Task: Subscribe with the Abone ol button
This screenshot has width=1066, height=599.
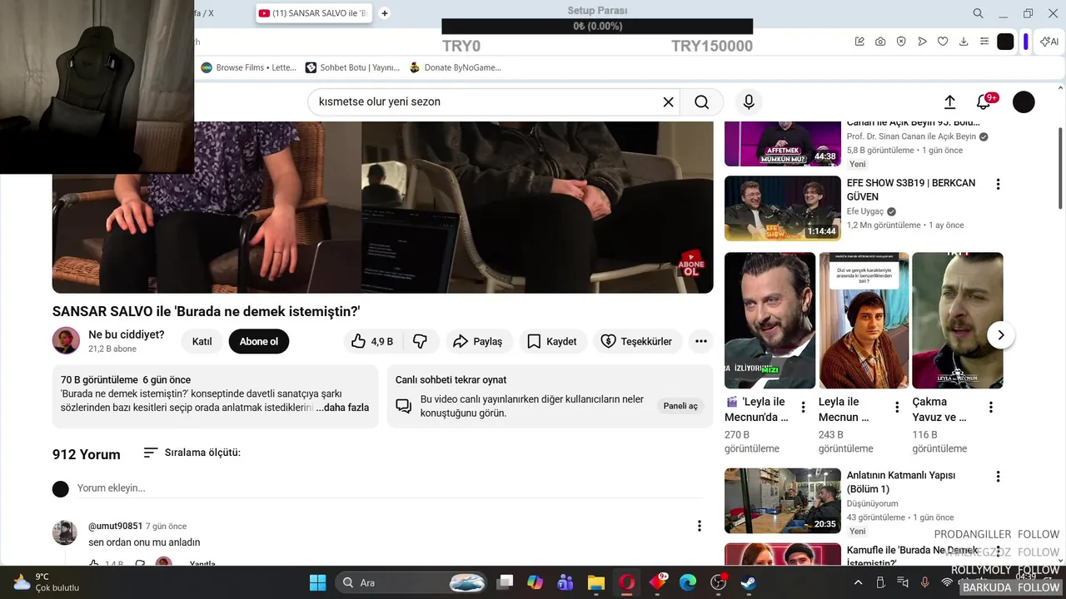Action: click(259, 341)
